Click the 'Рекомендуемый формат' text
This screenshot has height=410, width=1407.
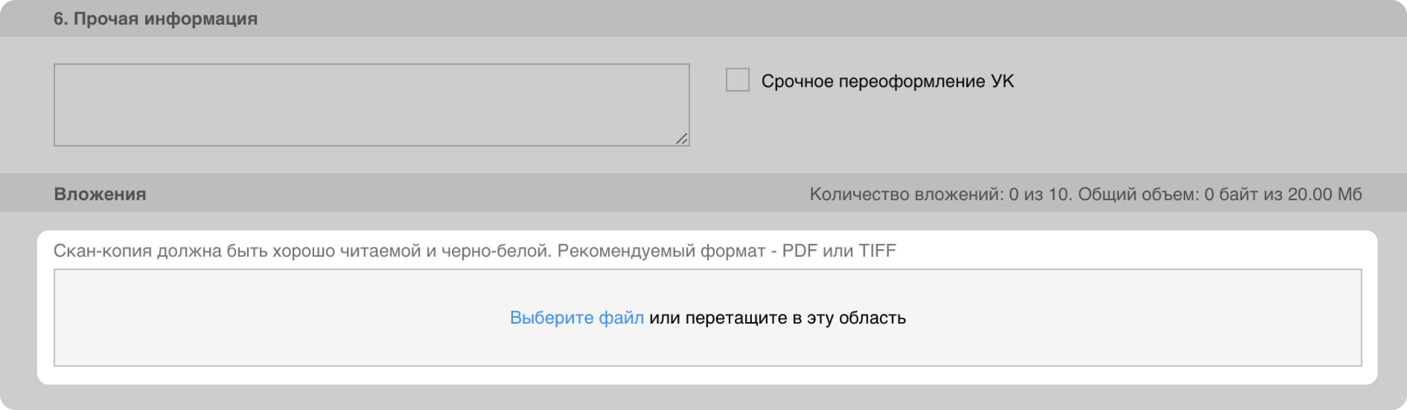(661, 251)
